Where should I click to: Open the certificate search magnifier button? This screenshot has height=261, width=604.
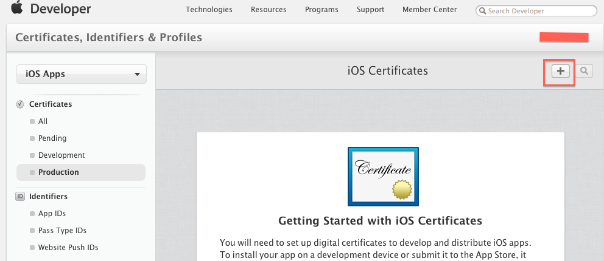[584, 71]
